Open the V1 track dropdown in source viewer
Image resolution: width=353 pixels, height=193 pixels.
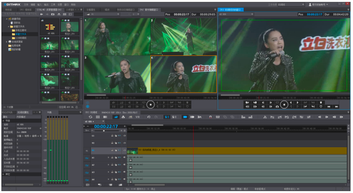pyautogui.click(x=102, y=14)
